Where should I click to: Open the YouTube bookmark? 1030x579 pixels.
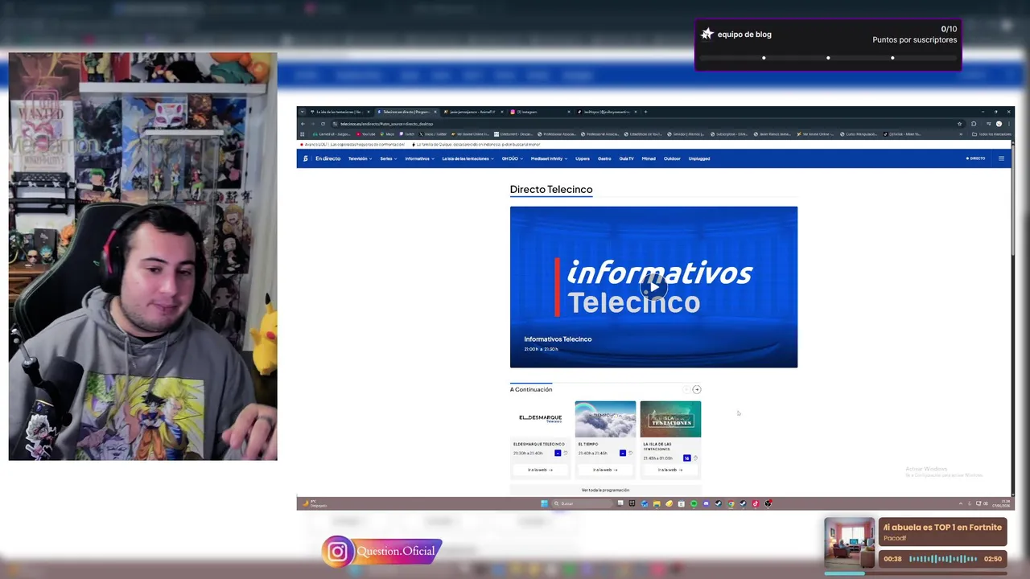click(366, 134)
